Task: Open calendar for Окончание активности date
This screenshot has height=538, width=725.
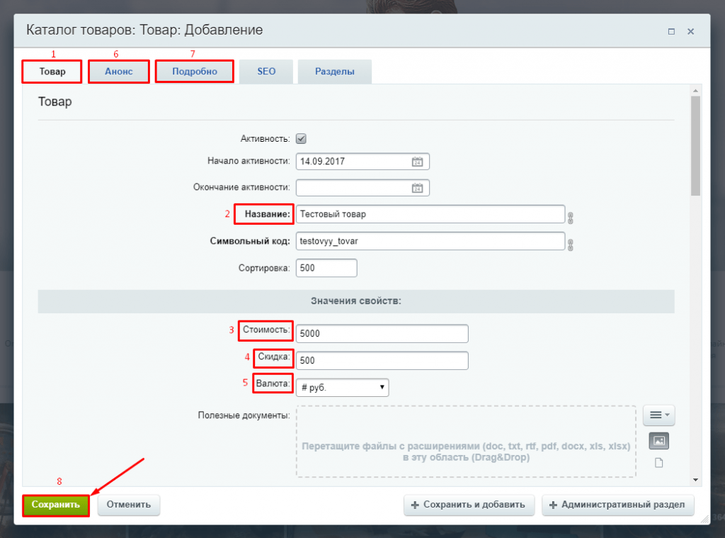Action: pos(417,188)
